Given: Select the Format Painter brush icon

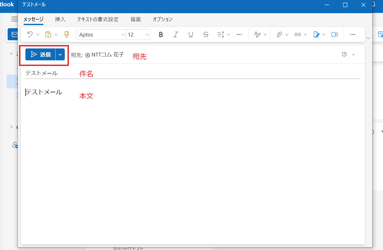Looking at the screenshot, I should click(x=67, y=34).
